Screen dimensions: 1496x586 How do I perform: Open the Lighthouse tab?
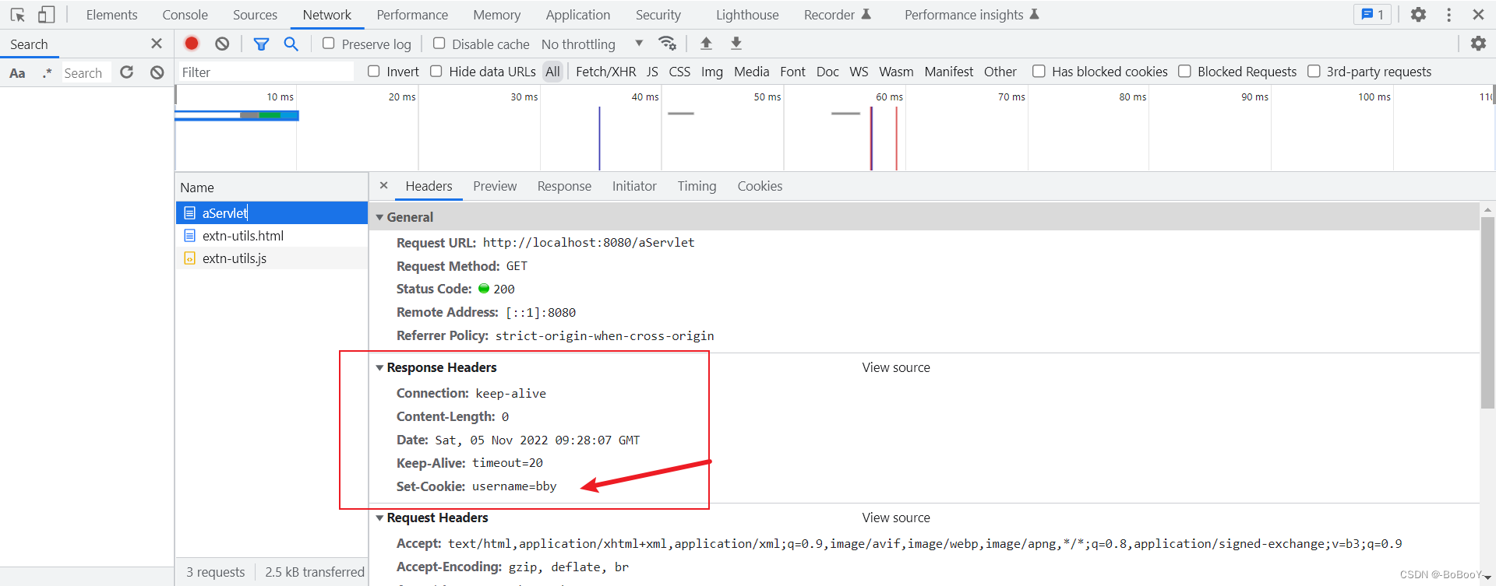pos(747,15)
